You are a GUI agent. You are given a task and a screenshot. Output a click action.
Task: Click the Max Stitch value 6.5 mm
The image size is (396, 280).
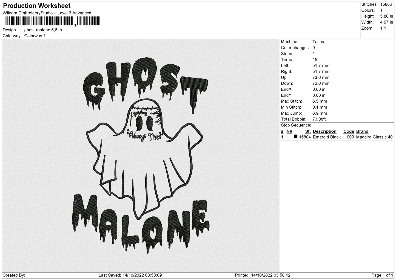point(320,101)
